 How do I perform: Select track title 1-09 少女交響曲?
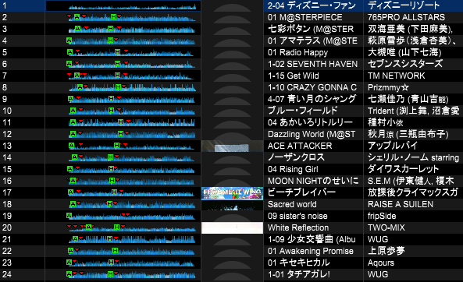(x=301, y=239)
